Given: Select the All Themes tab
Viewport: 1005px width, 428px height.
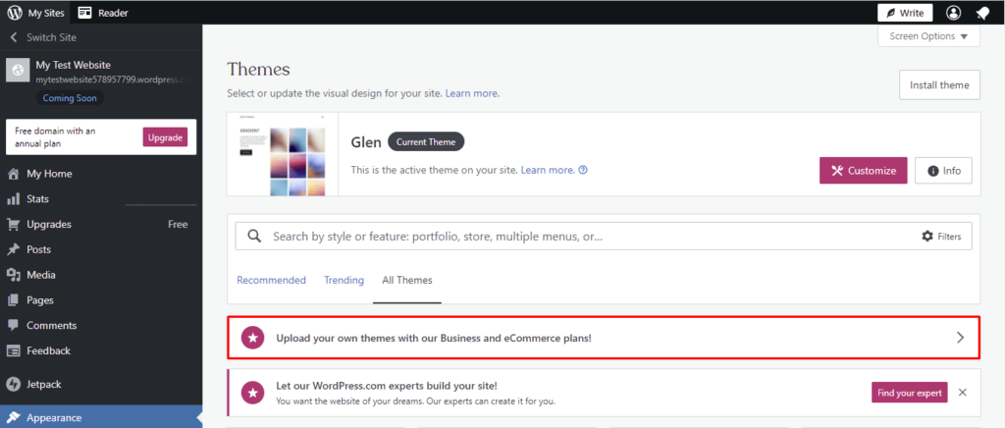Looking at the screenshot, I should pyautogui.click(x=407, y=280).
